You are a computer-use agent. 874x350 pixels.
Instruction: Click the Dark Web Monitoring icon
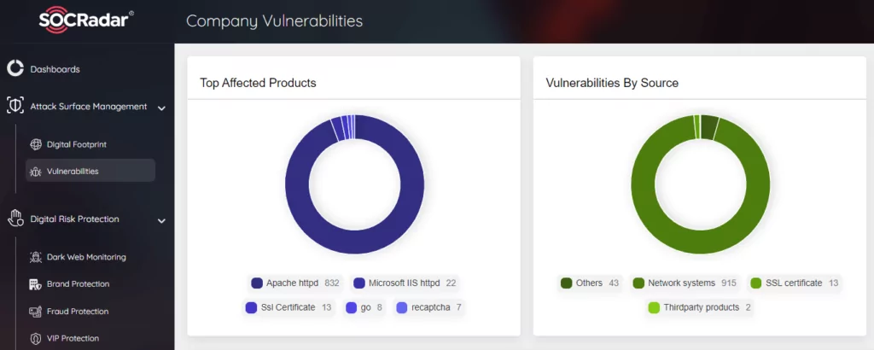click(36, 257)
